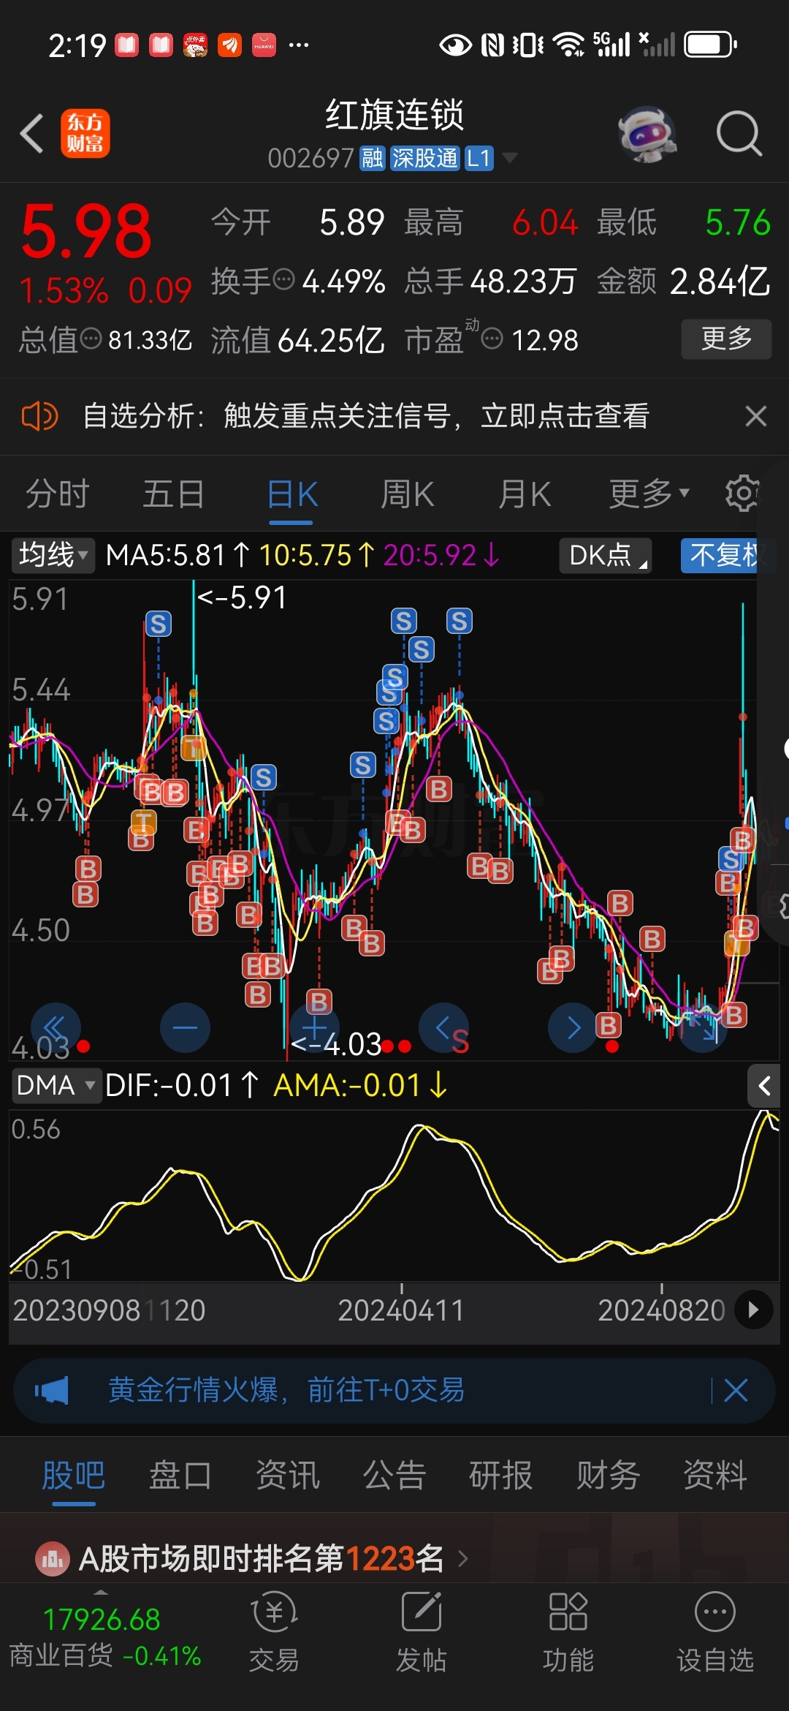Open 黄金行情火爆 T+0 trading link

pos(286,1390)
